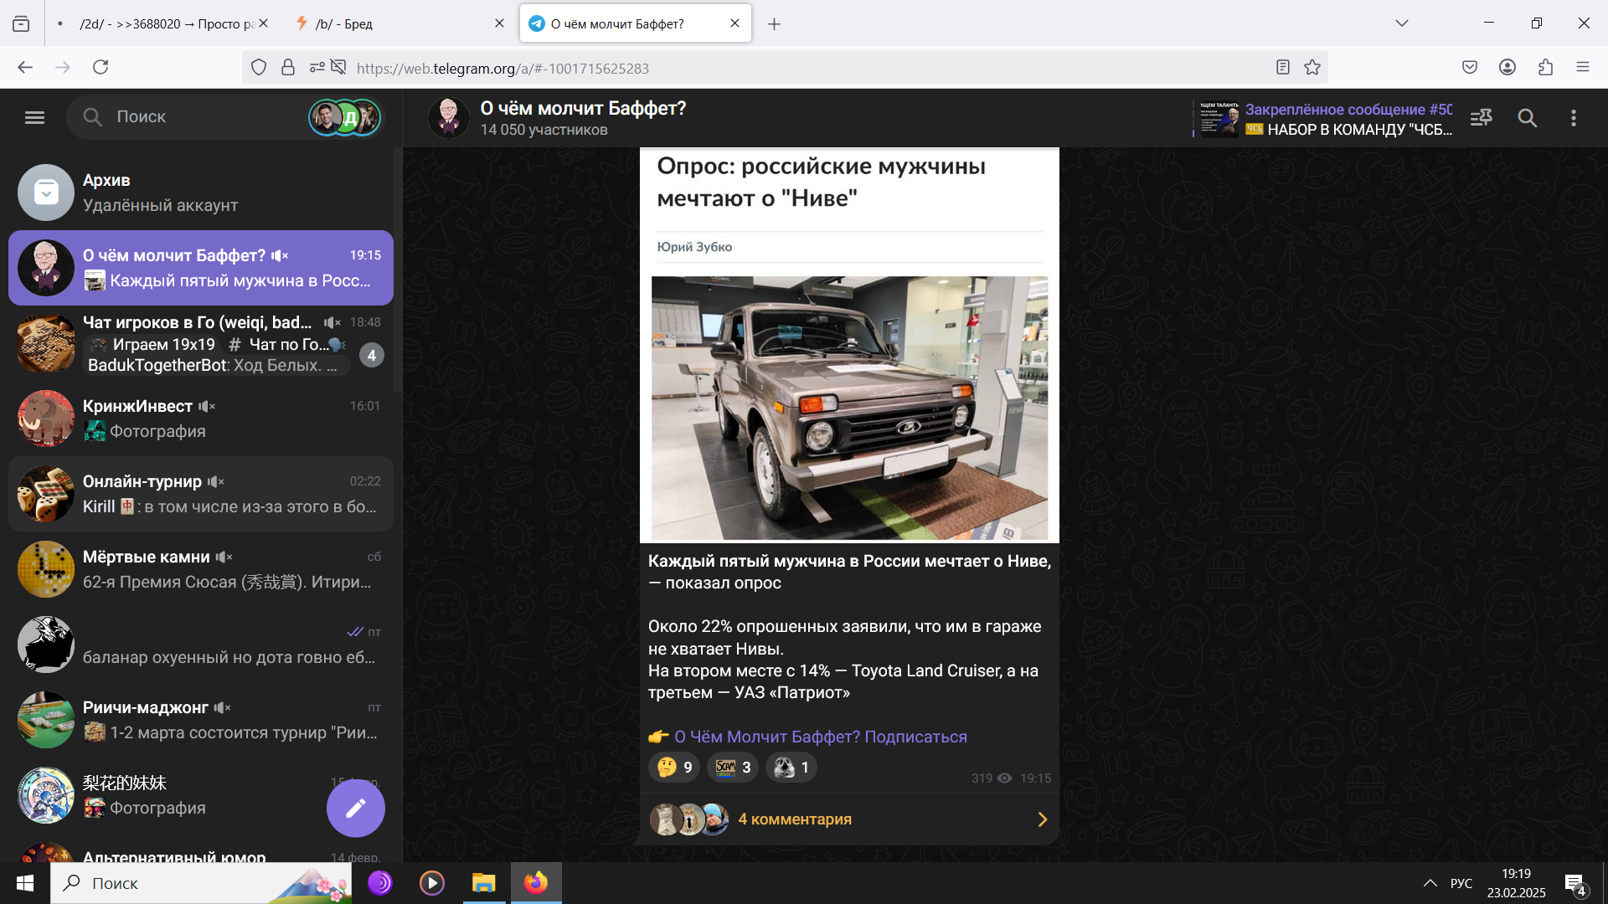
Task: Click comments chevron arrow
Action: (x=1043, y=819)
